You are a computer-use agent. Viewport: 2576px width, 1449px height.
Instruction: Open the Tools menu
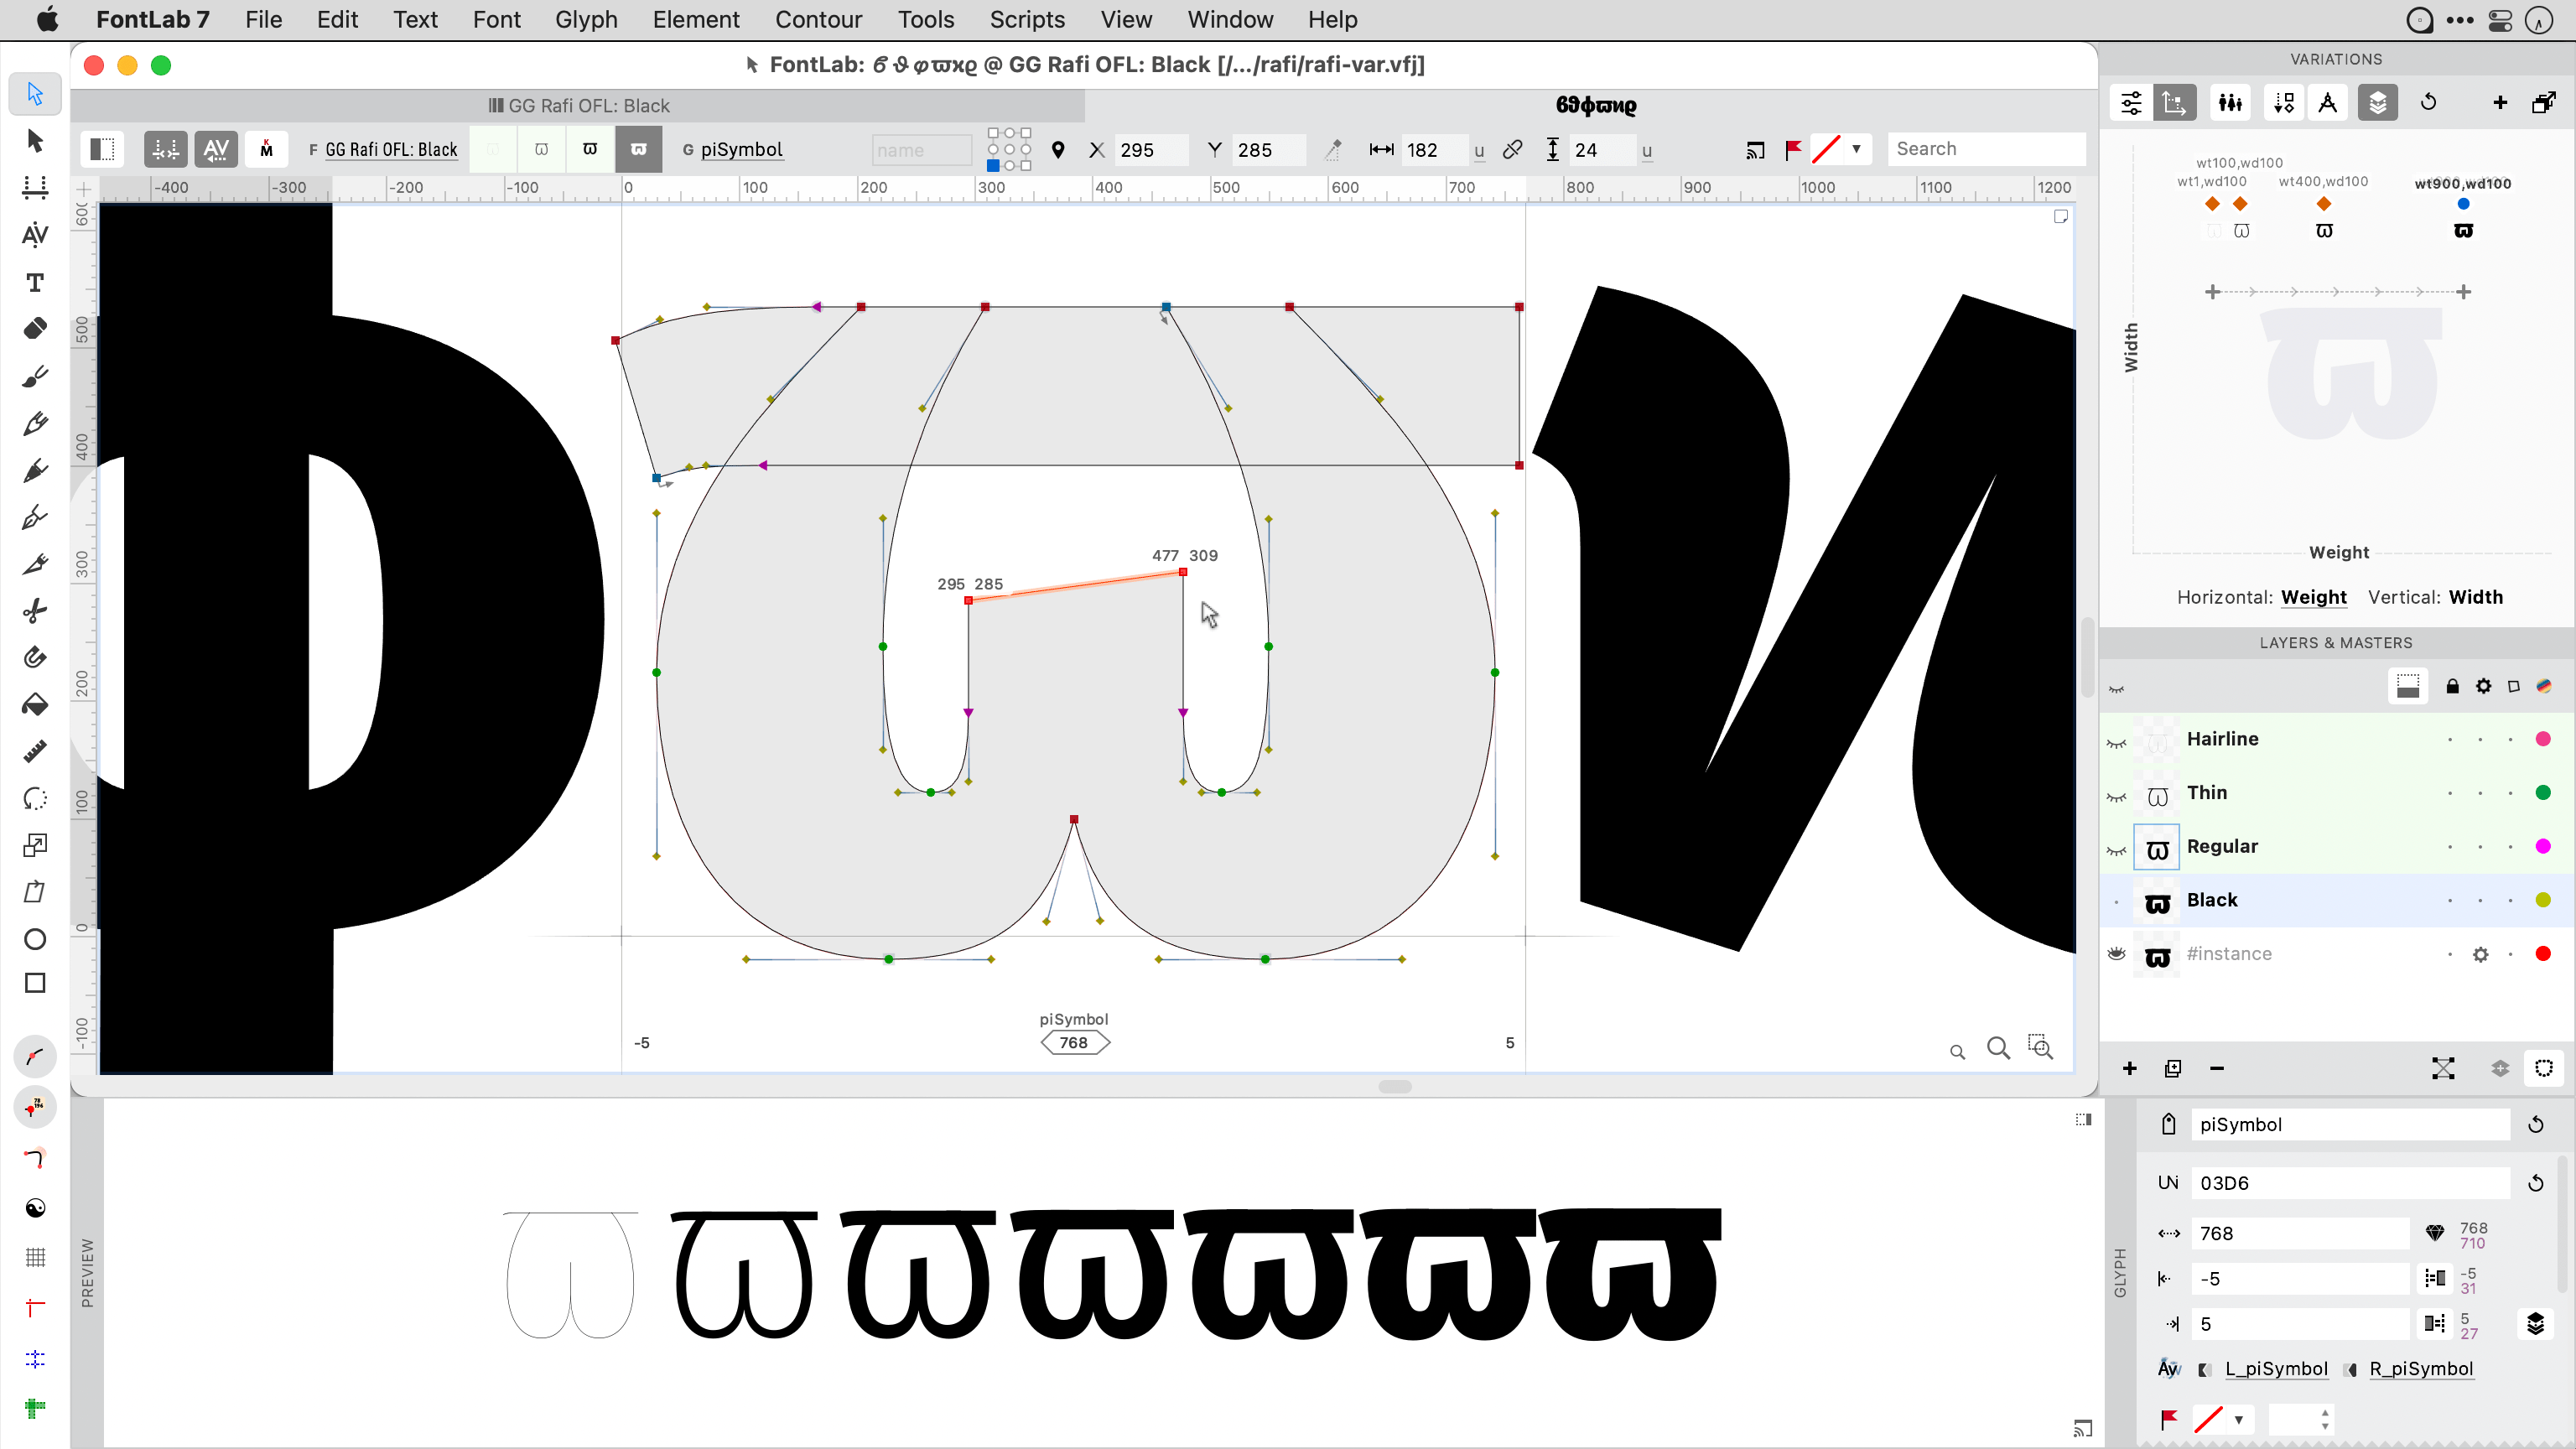pos(925,19)
